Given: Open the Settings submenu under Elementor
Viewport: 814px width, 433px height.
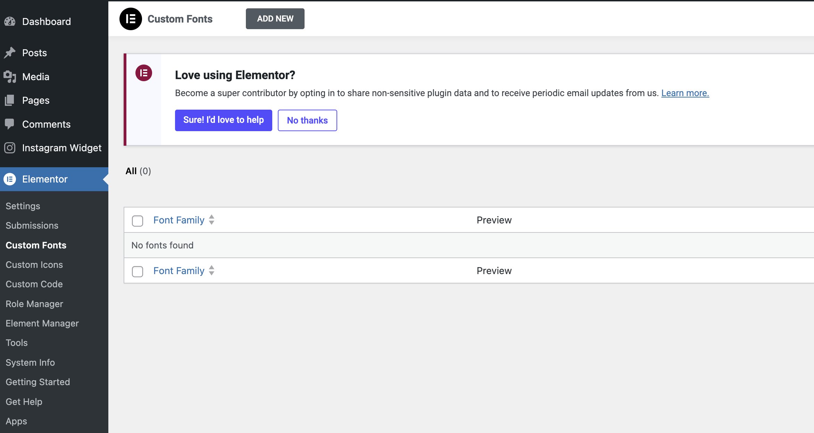Looking at the screenshot, I should [23, 205].
